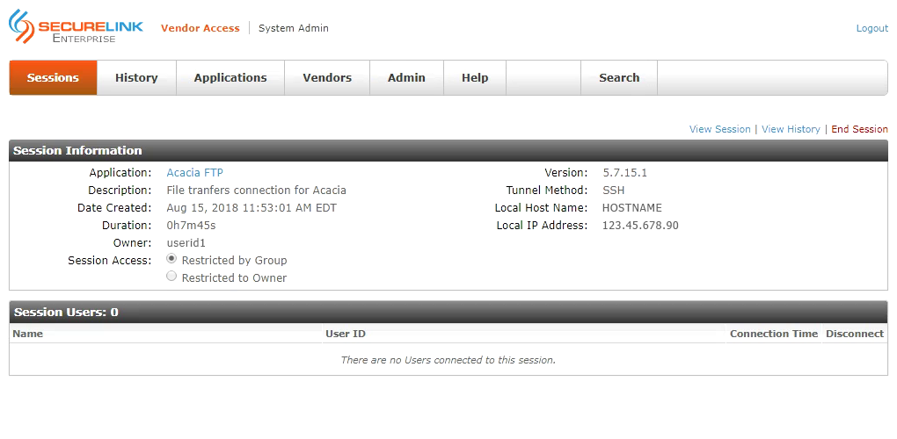Viewport: 897px width, 439px height.
Task: Click Vendor Access in the header
Action: point(201,28)
